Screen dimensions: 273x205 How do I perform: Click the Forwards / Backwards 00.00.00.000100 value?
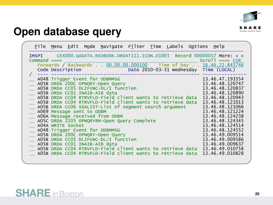(x=127, y=65)
